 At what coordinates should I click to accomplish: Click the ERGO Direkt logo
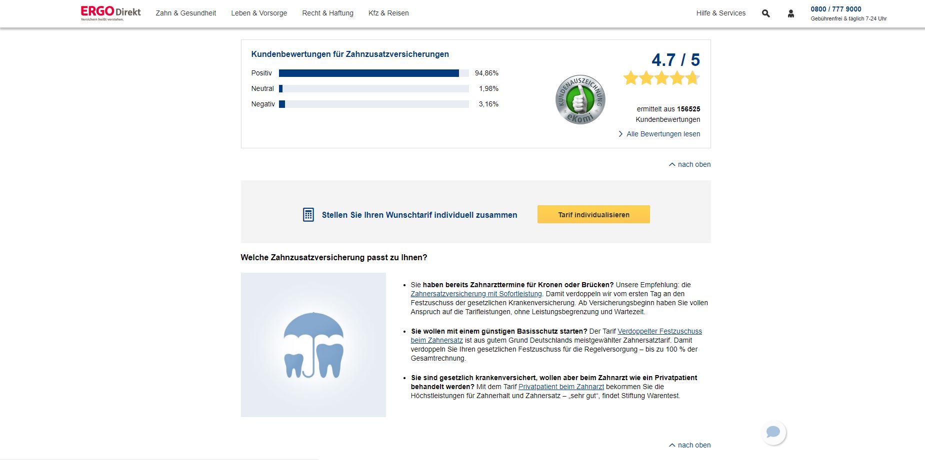coord(111,13)
